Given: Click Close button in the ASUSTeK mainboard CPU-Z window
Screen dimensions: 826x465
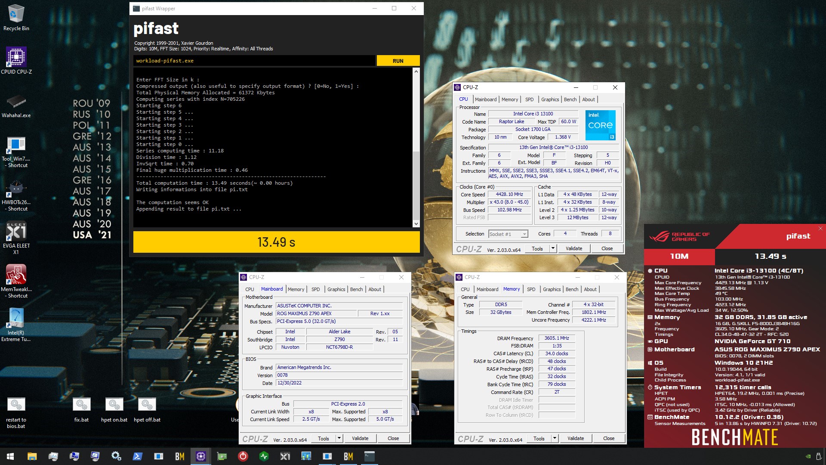Looking at the screenshot, I should click(393, 438).
